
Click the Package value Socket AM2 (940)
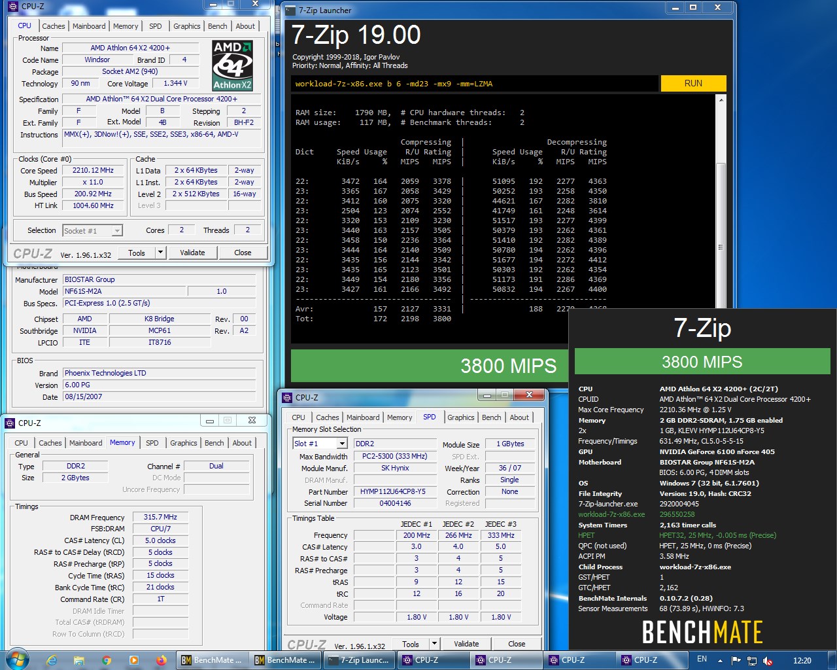pos(130,71)
